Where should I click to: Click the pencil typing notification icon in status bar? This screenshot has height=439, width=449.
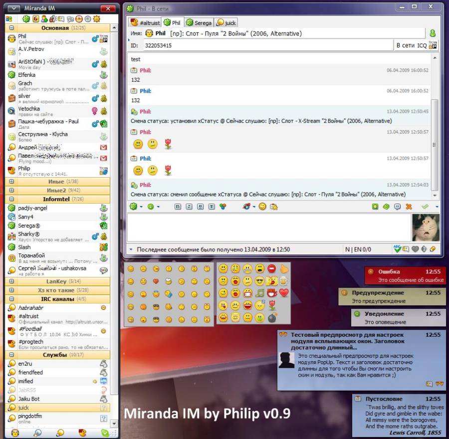(x=433, y=249)
